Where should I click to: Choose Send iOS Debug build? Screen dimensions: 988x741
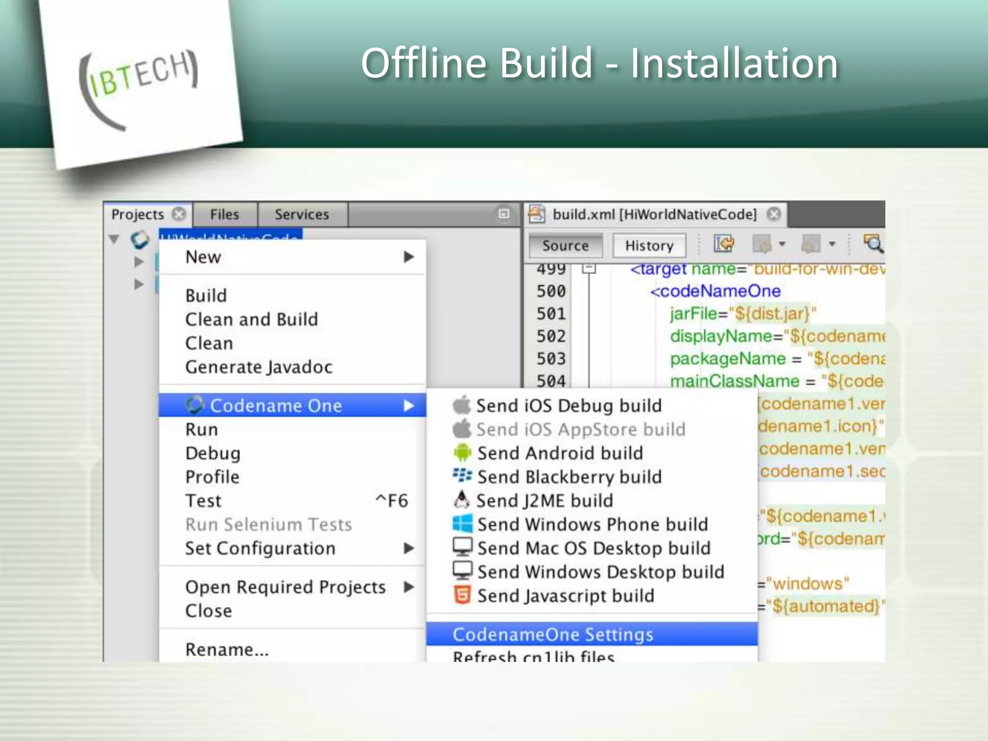pos(592,406)
